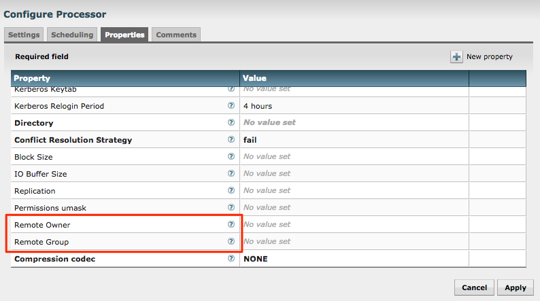Click help icon next to Kerberos Relogin Period
540x301 pixels.
click(231, 106)
